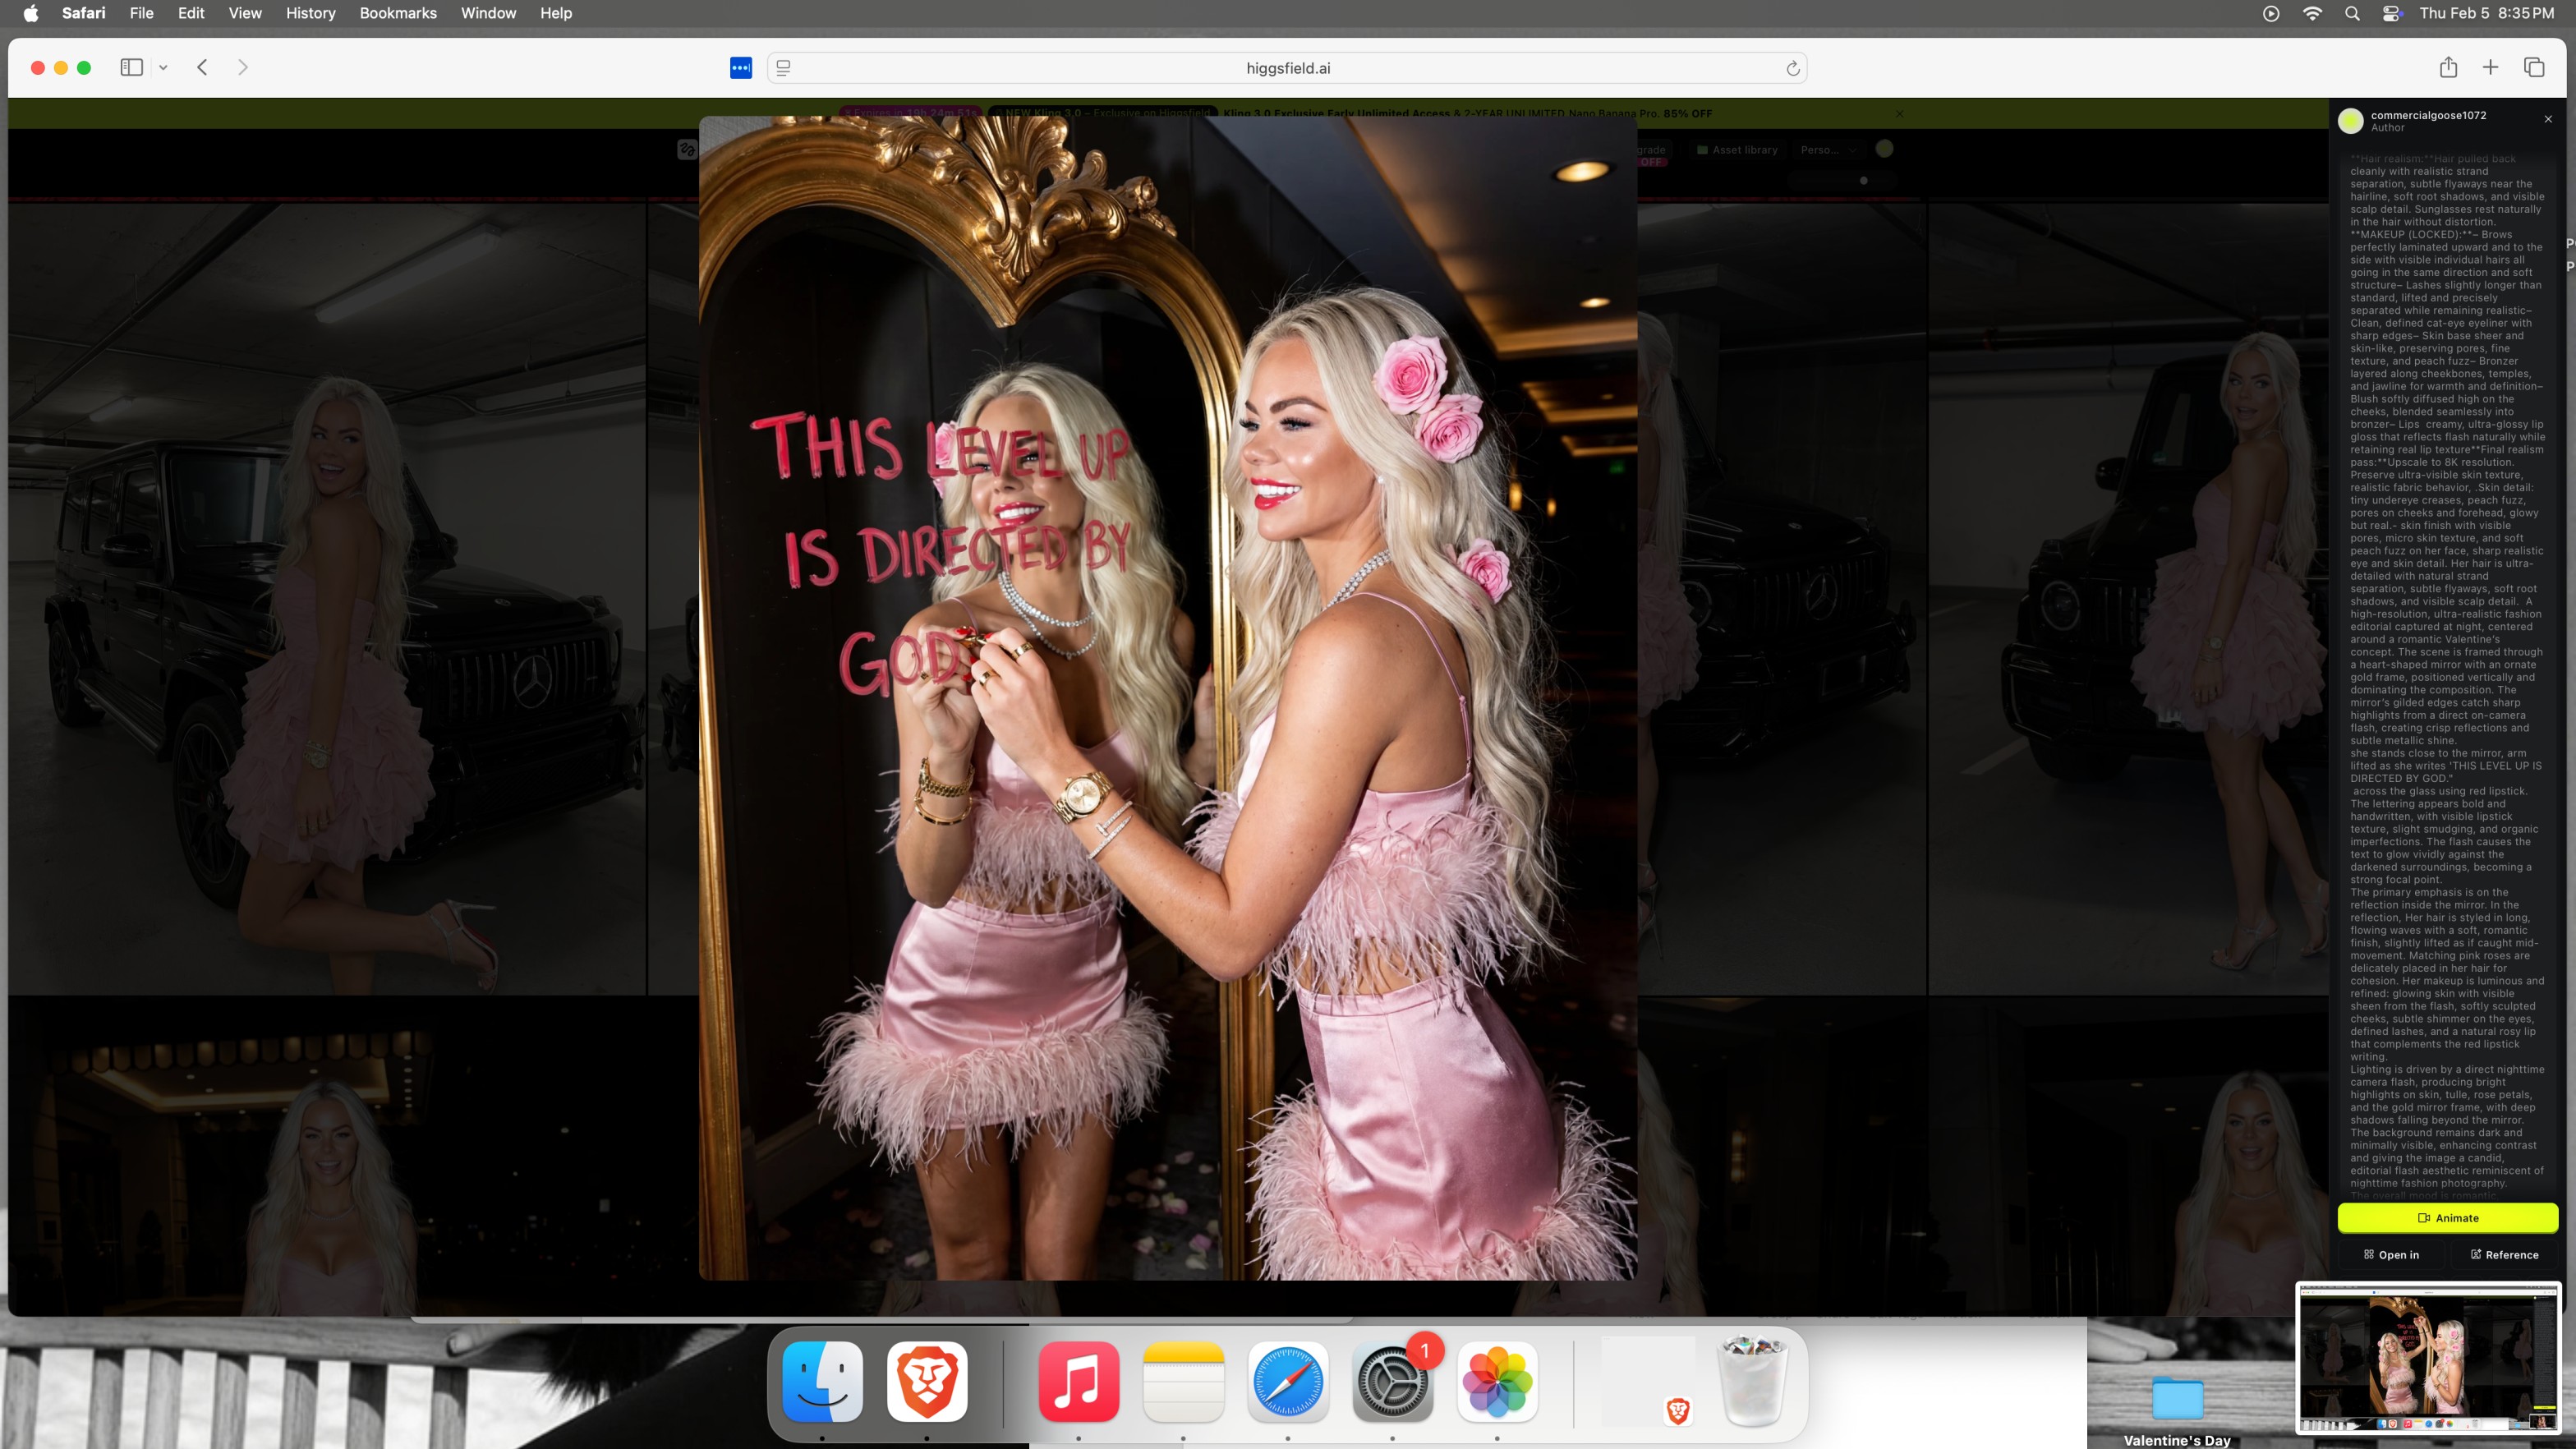Open Control Center from the menu bar
Screen dimensions: 2576x1449
(x=2392, y=13)
